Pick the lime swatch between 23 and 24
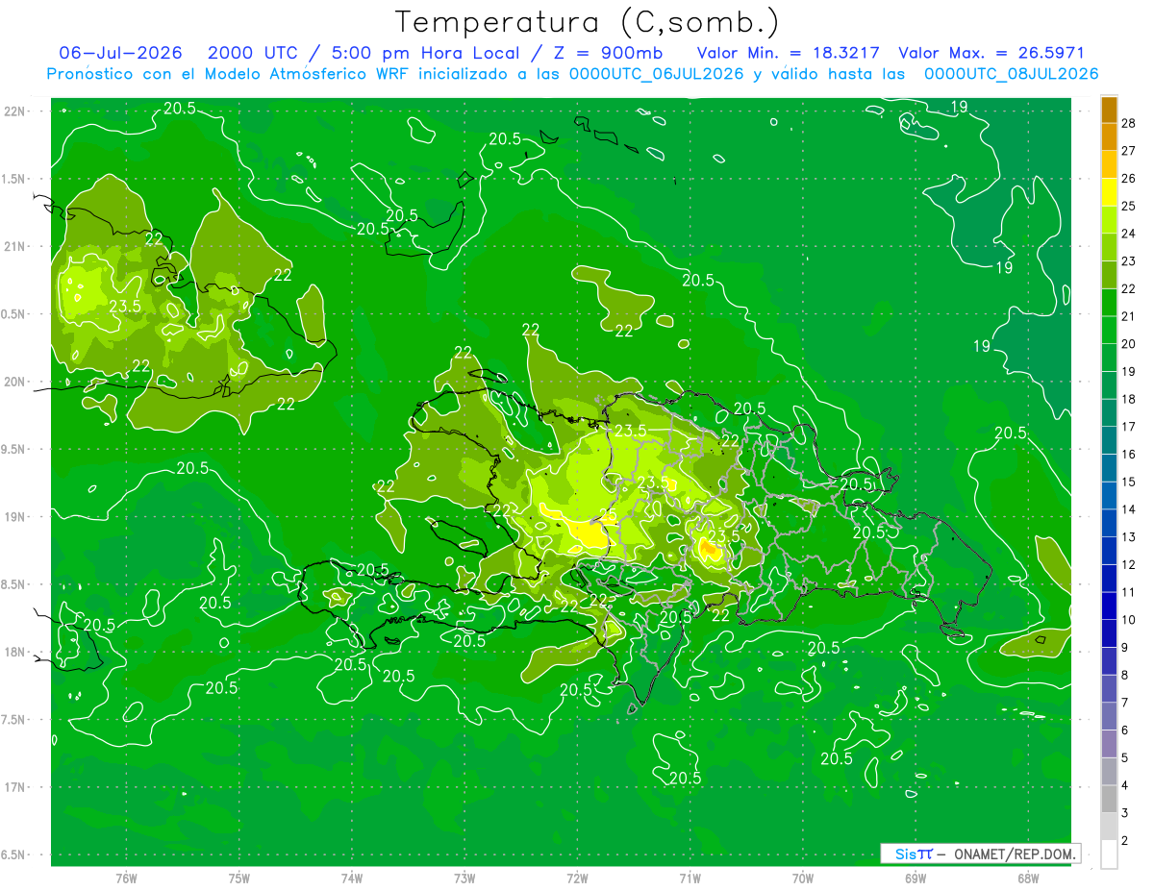 coord(1110,248)
